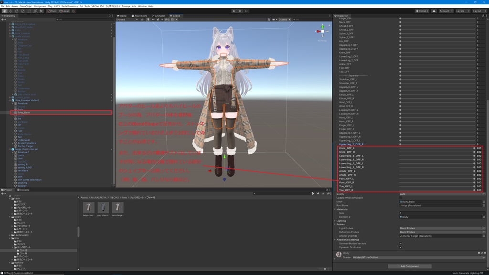This screenshot has height=275, width=489.
Task: Lock the Hierarchy panel
Action: (x=109, y=16)
